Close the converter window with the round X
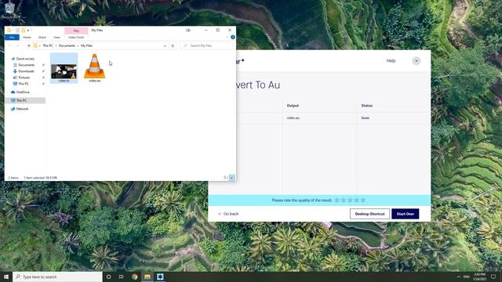The width and height of the screenshot is (502, 282). tap(417, 61)
